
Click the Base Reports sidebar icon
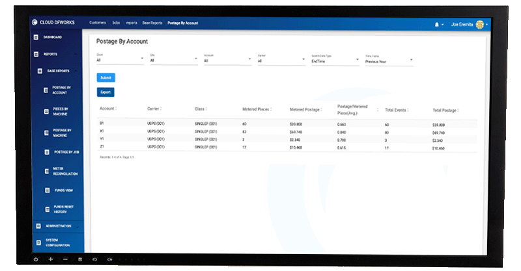coord(40,71)
